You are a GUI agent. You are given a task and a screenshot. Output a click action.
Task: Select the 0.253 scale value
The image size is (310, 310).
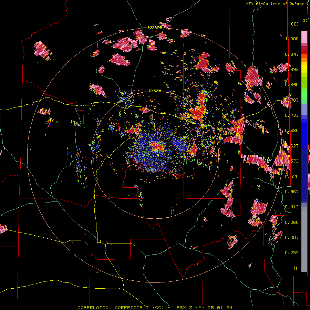click(x=292, y=253)
